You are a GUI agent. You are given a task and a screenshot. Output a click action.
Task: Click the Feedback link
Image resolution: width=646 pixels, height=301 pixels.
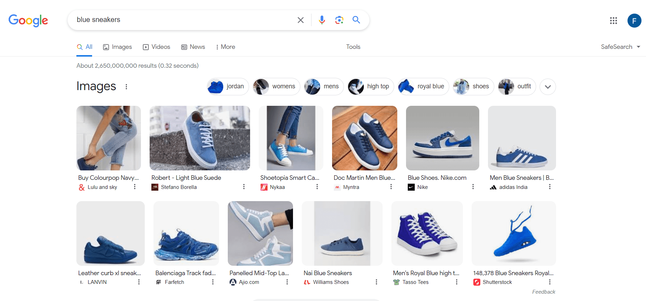(x=543, y=292)
